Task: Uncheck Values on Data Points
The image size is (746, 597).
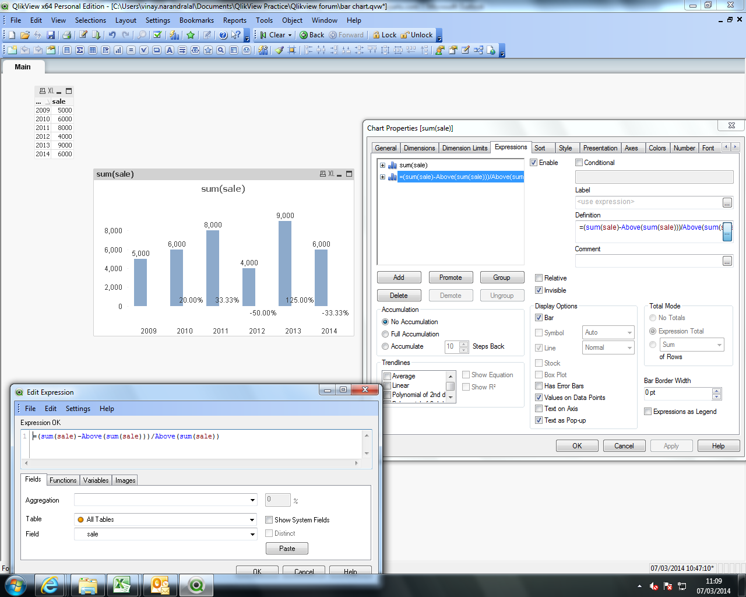Action: 539,398
